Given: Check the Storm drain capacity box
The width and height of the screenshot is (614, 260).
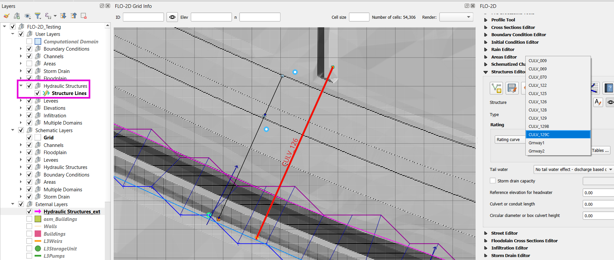Looking at the screenshot, I should tap(493, 181).
